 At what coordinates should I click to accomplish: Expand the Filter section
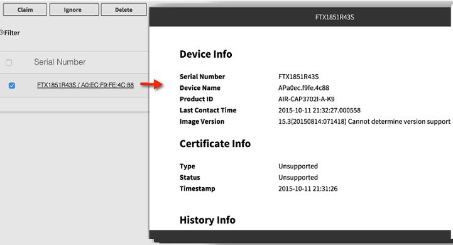click(x=10, y=33)
